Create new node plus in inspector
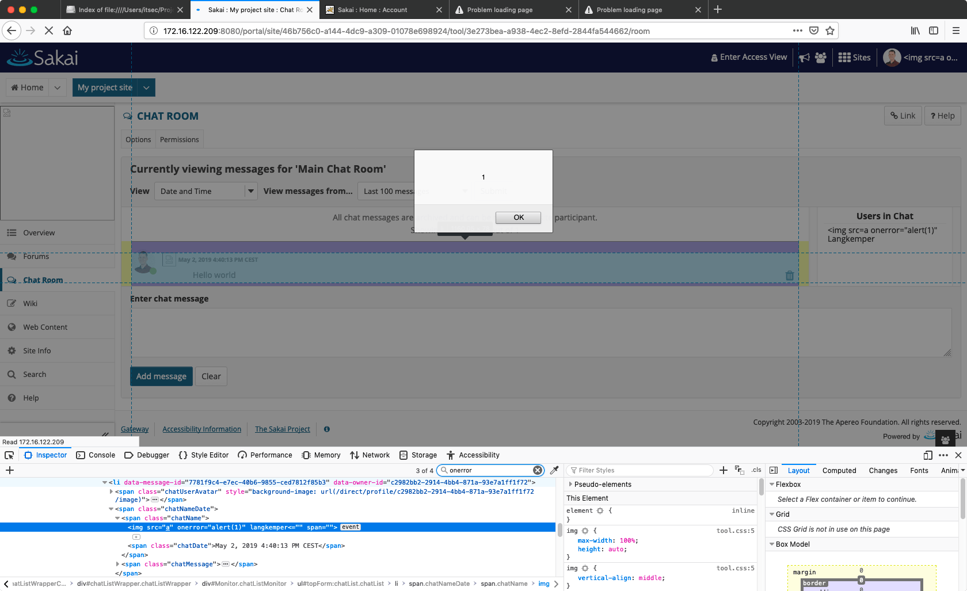This screenshot has width=967, height=591. pos(10,470)
